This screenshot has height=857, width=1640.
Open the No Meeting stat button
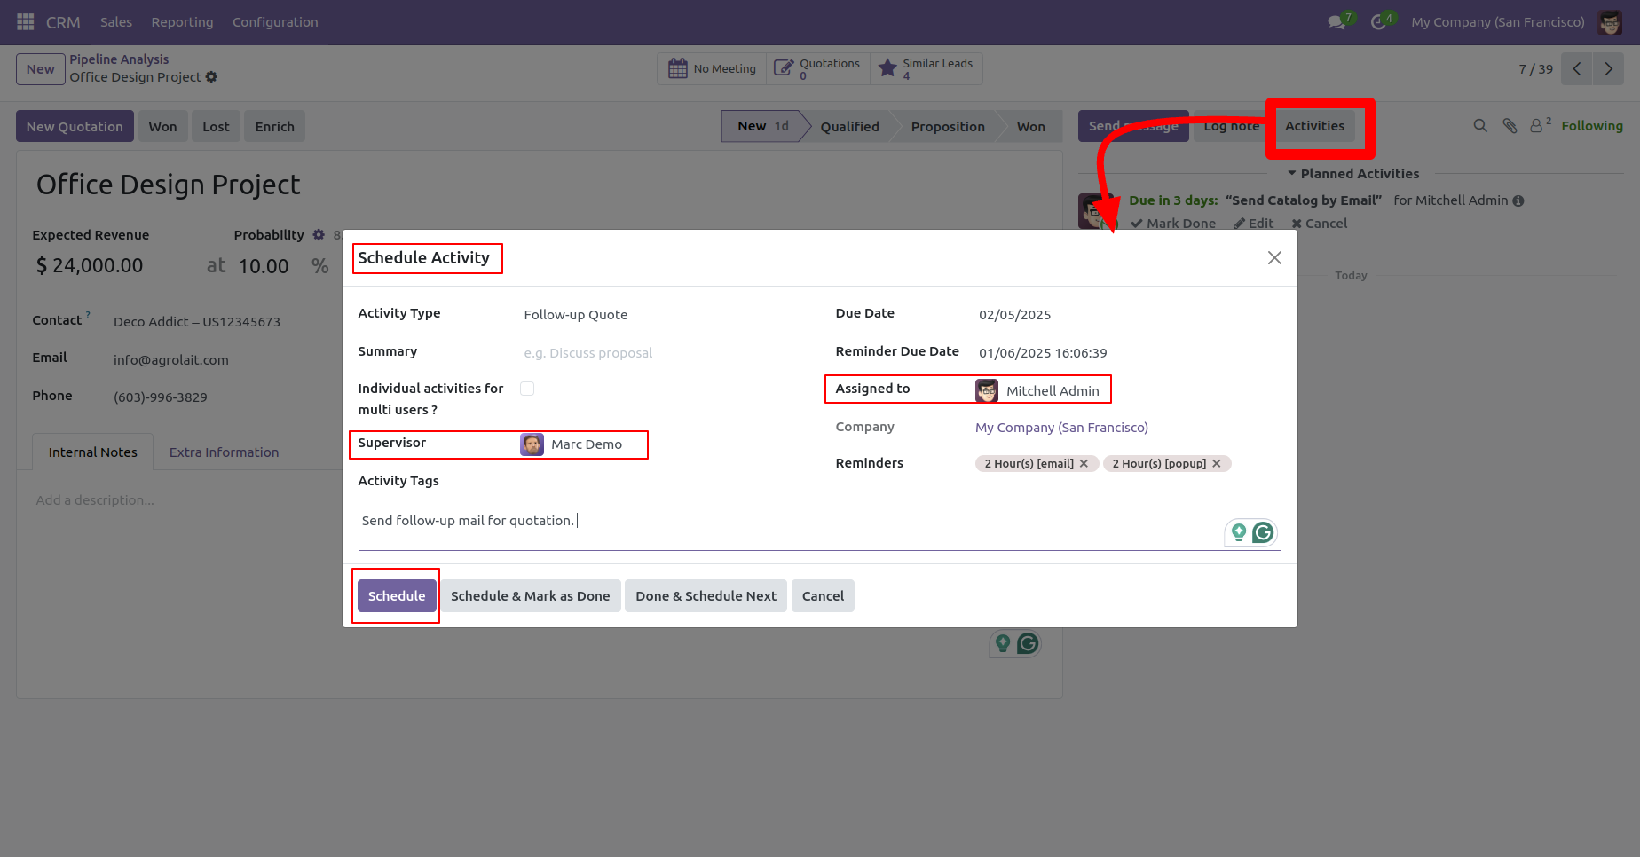pyautogui.click(x=712, y=69)
